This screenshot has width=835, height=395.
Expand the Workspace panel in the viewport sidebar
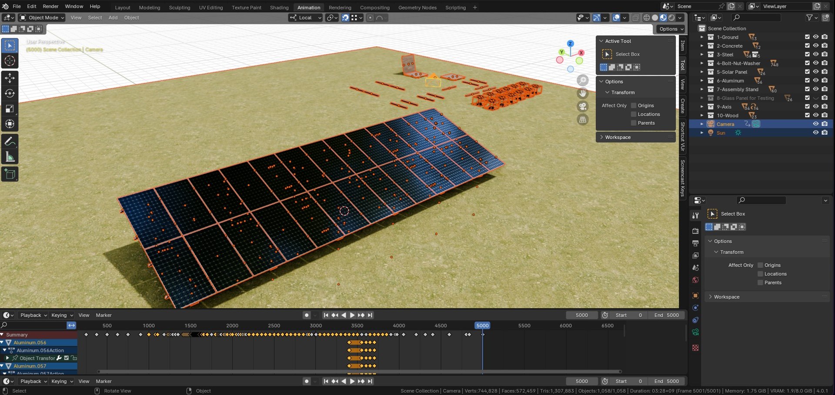(601, 137)
